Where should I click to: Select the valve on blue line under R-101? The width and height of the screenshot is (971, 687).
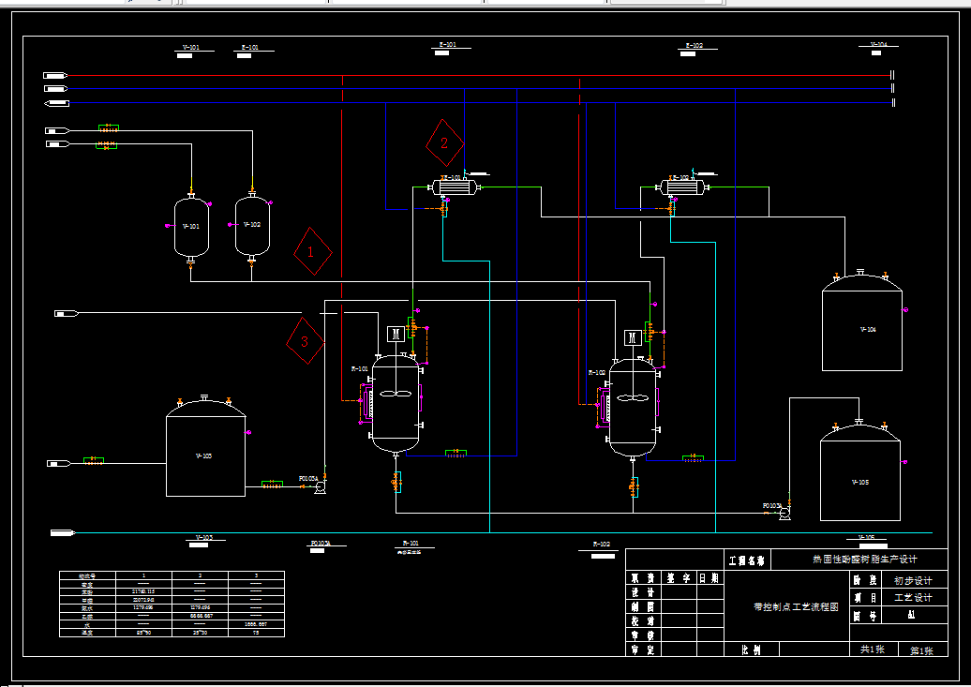click(x=456, y=454)
